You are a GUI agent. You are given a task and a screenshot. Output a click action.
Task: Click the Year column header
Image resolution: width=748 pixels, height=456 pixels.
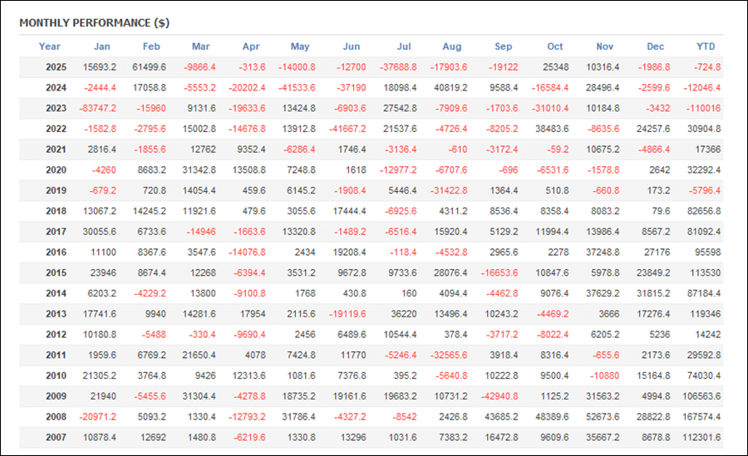[x=50, y=47]
